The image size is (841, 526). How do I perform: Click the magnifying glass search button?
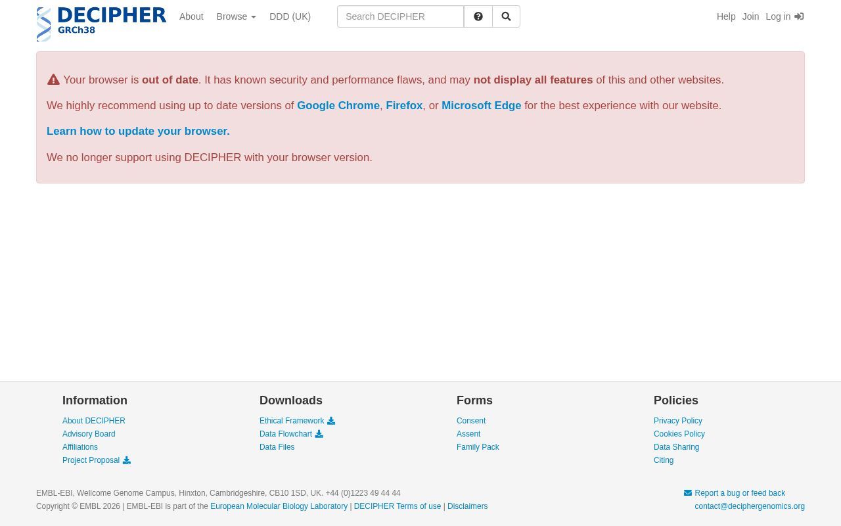(x=506, y=16)
